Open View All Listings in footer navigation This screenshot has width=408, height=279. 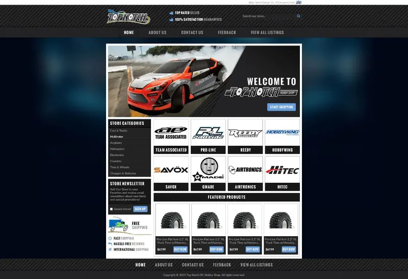(257, 265)
